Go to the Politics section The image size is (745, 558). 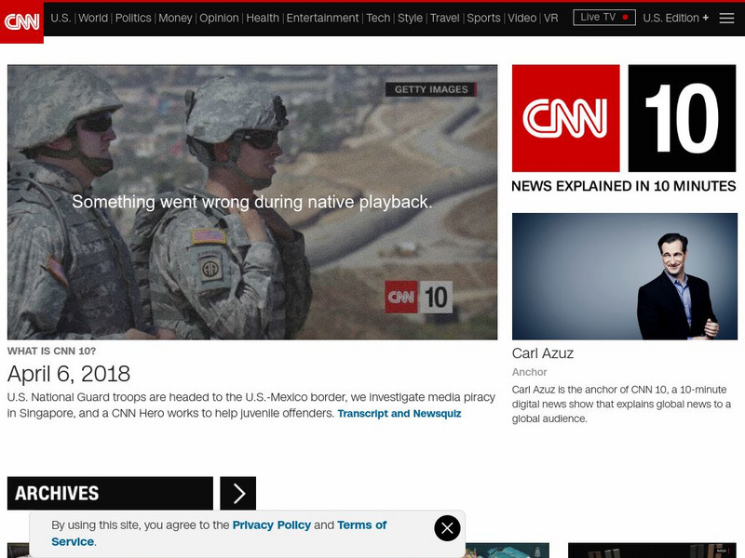pyautogui.click(x=133, y=18)
